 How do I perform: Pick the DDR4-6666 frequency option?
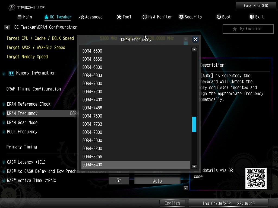pyautogui.click(x=92, y=59)
